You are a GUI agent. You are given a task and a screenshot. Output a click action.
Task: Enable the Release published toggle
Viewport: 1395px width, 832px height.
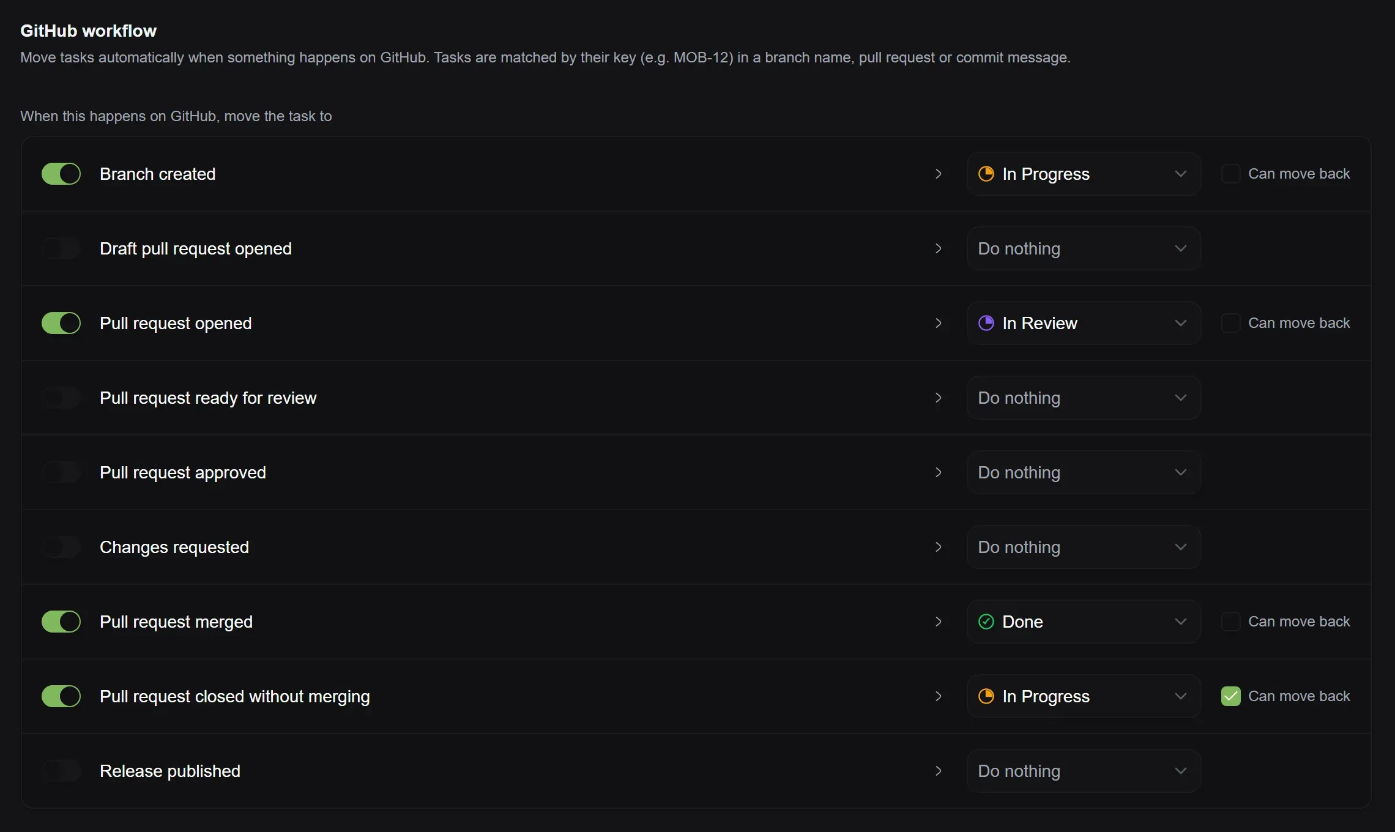pyautogui.click(x=61, y=771)
